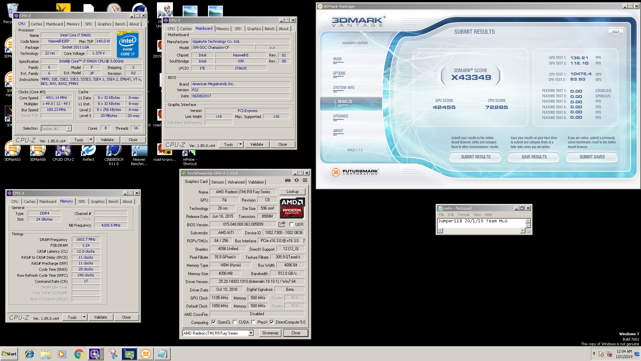Open the Socket #1 selection dropdown
Screen dimensions: 641x361
pos(69,128)
